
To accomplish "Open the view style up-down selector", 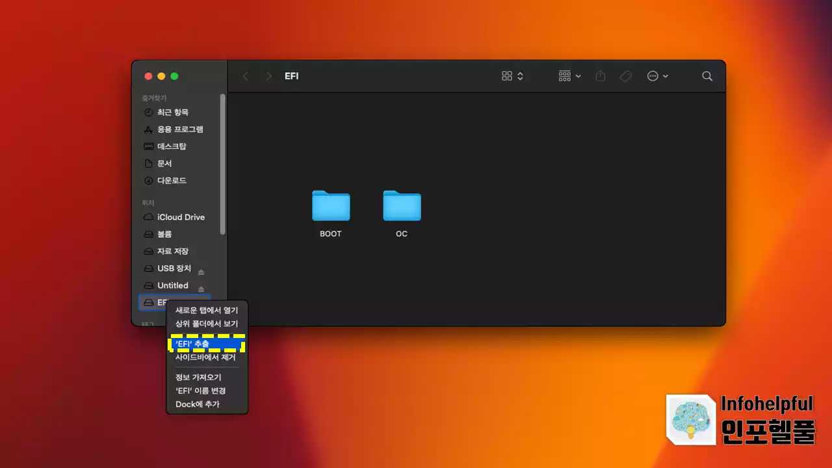I will (x=520, y=76).
